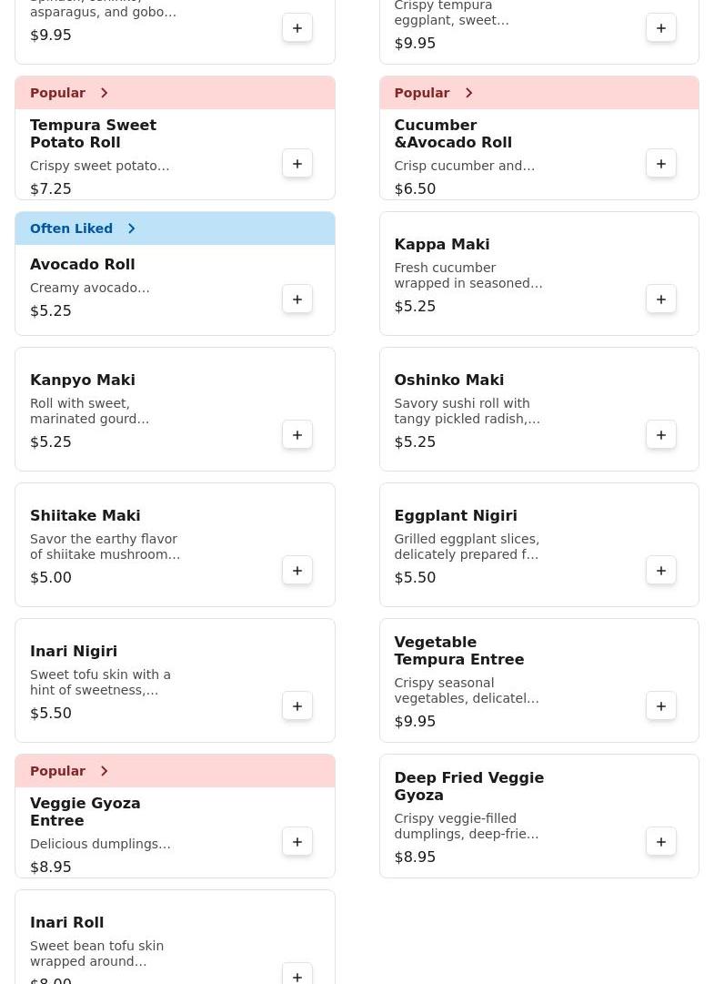
Task: Add Deep Fried Veggie Gyoza to order
Action: click(661, 842)
